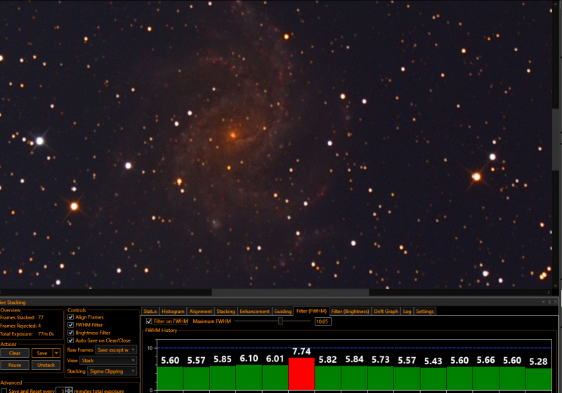Viewport: 562px width, 393px height.
Task: Open the Drift Graph tab
Action: (x=386, y=312)
